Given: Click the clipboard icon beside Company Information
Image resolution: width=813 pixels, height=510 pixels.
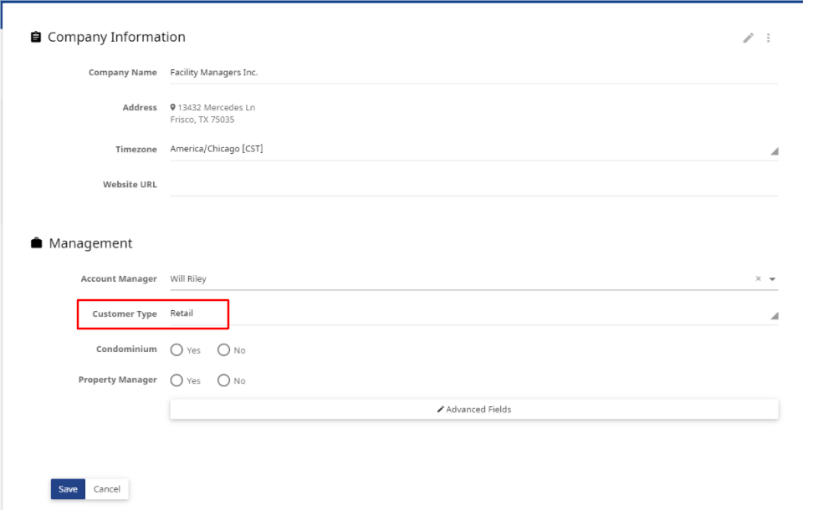Looking at the screenshot, I should point(36,37).
